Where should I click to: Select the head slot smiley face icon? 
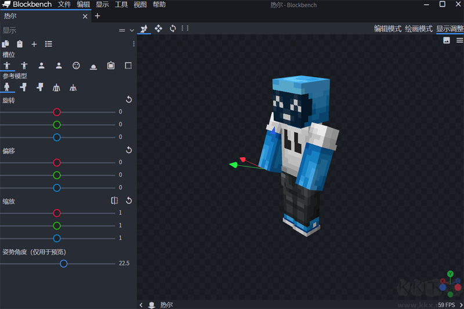[76, 66]
